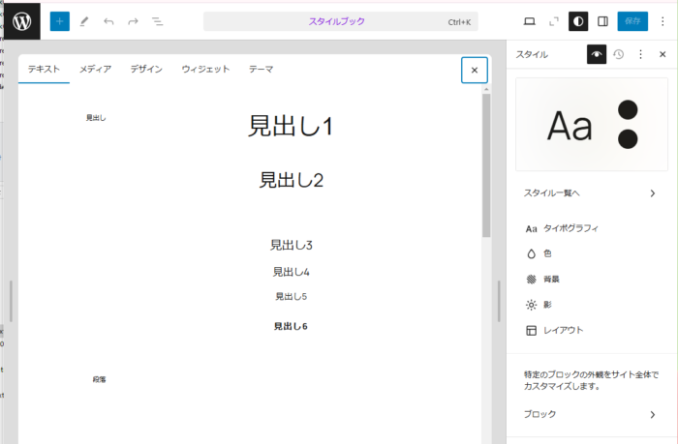
Task: Expand スタイル一覧へ chevron row
Action: [591, 192]
